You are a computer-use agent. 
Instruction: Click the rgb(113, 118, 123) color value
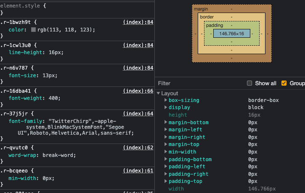65,30
